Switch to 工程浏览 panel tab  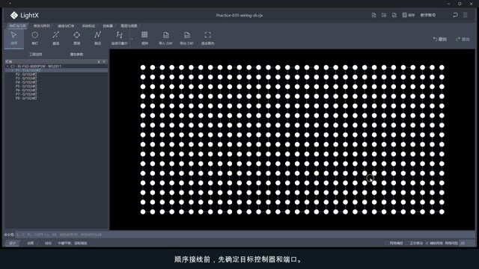coord(35,55)
